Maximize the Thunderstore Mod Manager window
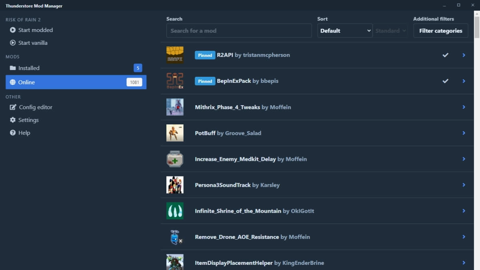The height and width of the screenshot is (270, 480). (x=458, y=5)
